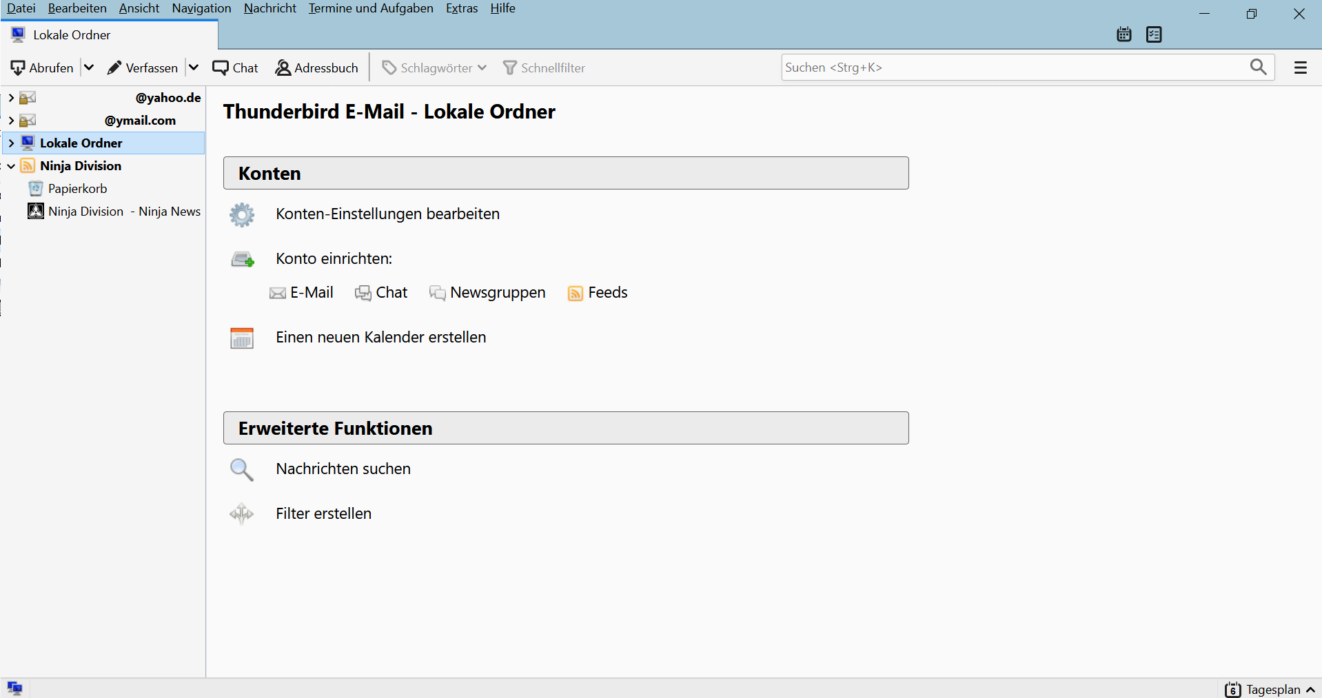Click the Tagesplan label in status bar

tap(1273, 690)
